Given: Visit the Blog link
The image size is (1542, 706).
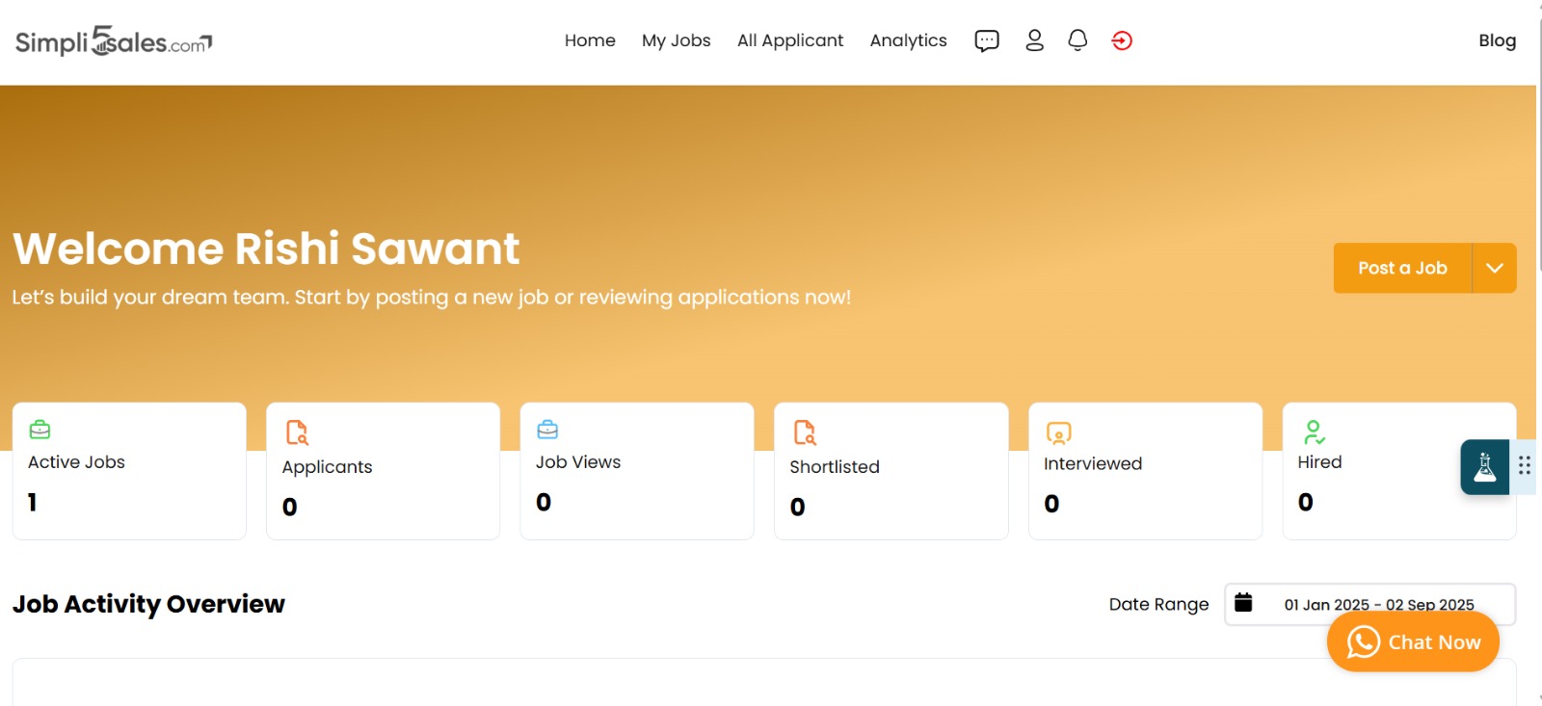Looking at the screenshot, I should (x=1497, y=40).
